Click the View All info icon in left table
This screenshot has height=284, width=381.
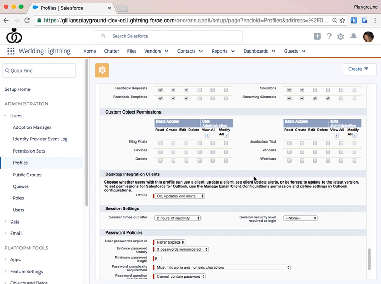pyautogui.click(x=207, y=136)
